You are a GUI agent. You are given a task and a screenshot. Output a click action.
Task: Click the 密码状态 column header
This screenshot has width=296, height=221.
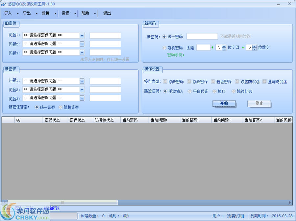pos(55,120)
